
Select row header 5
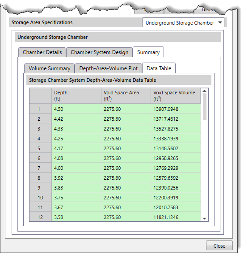click(x=41, y=148)
